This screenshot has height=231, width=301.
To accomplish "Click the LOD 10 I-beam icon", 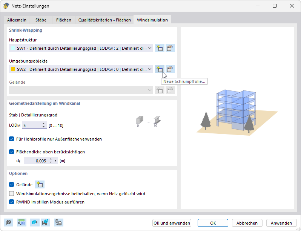I will (x=157, y=120).
